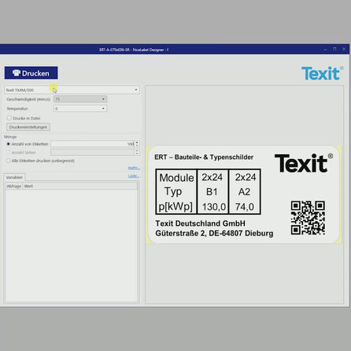351x351 pixels.
Task: Open the Texit TX4M/300 printer dropdown
Action: [72, 90]
